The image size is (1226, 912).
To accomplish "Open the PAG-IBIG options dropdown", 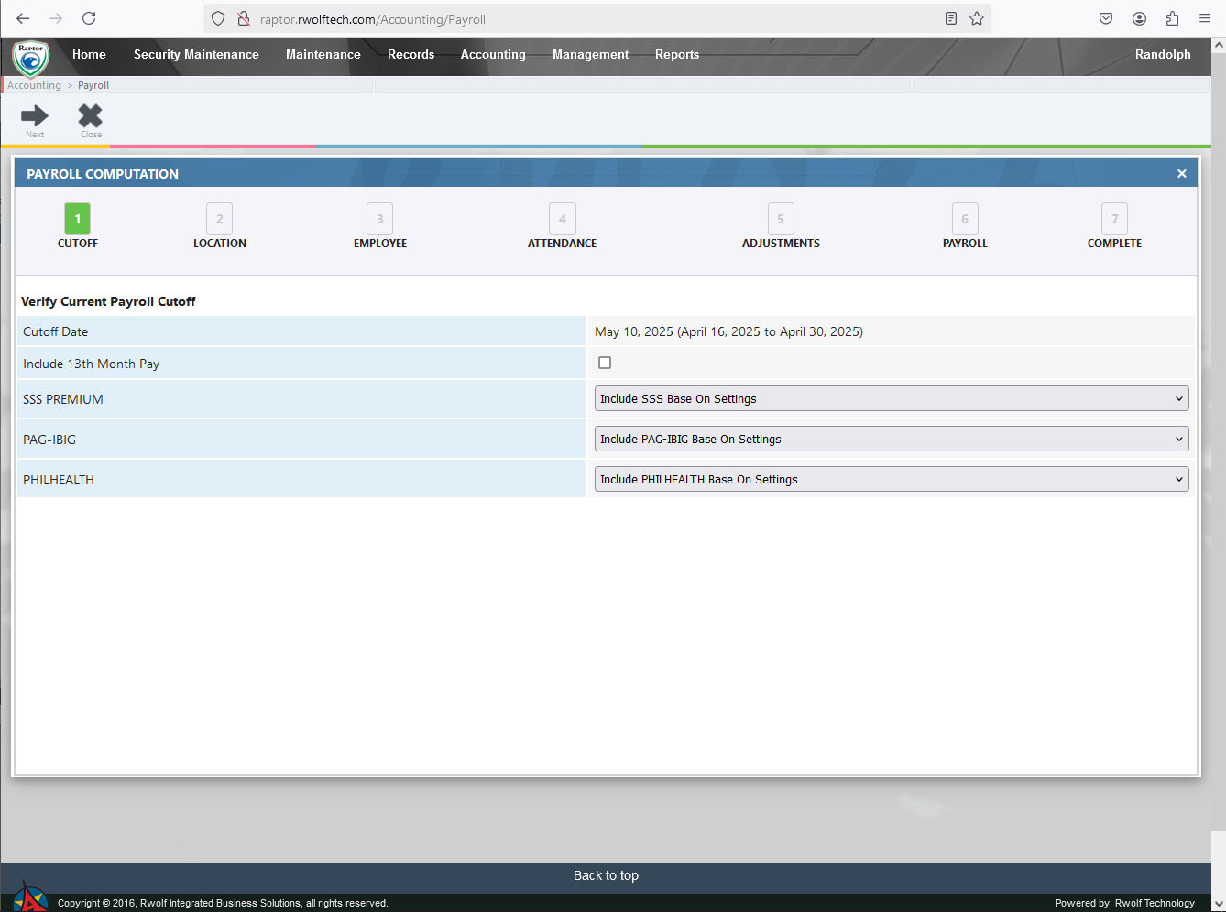I will click(x=891, y=439).
